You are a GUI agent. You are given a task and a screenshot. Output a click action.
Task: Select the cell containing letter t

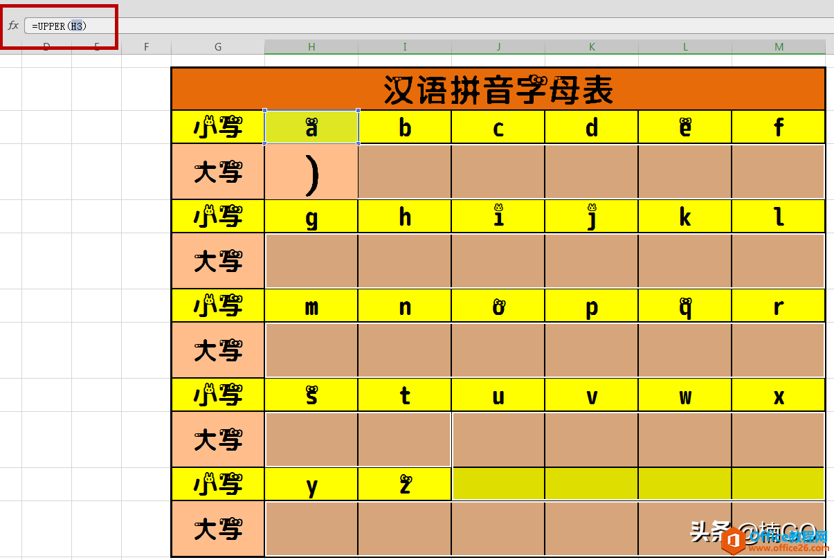point(405,395)
